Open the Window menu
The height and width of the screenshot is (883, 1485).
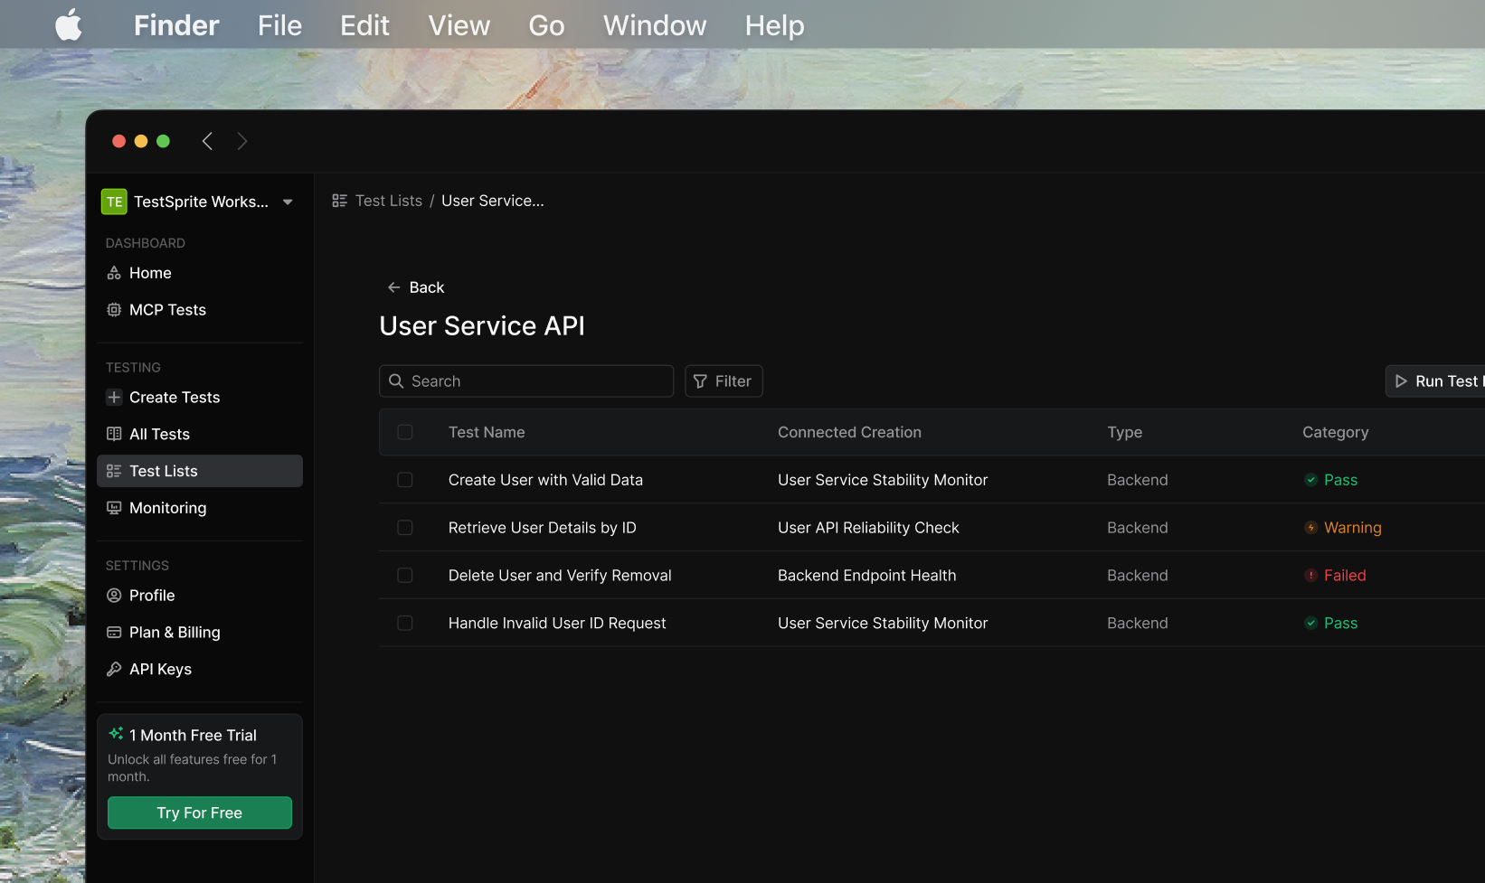pos(655,25)
